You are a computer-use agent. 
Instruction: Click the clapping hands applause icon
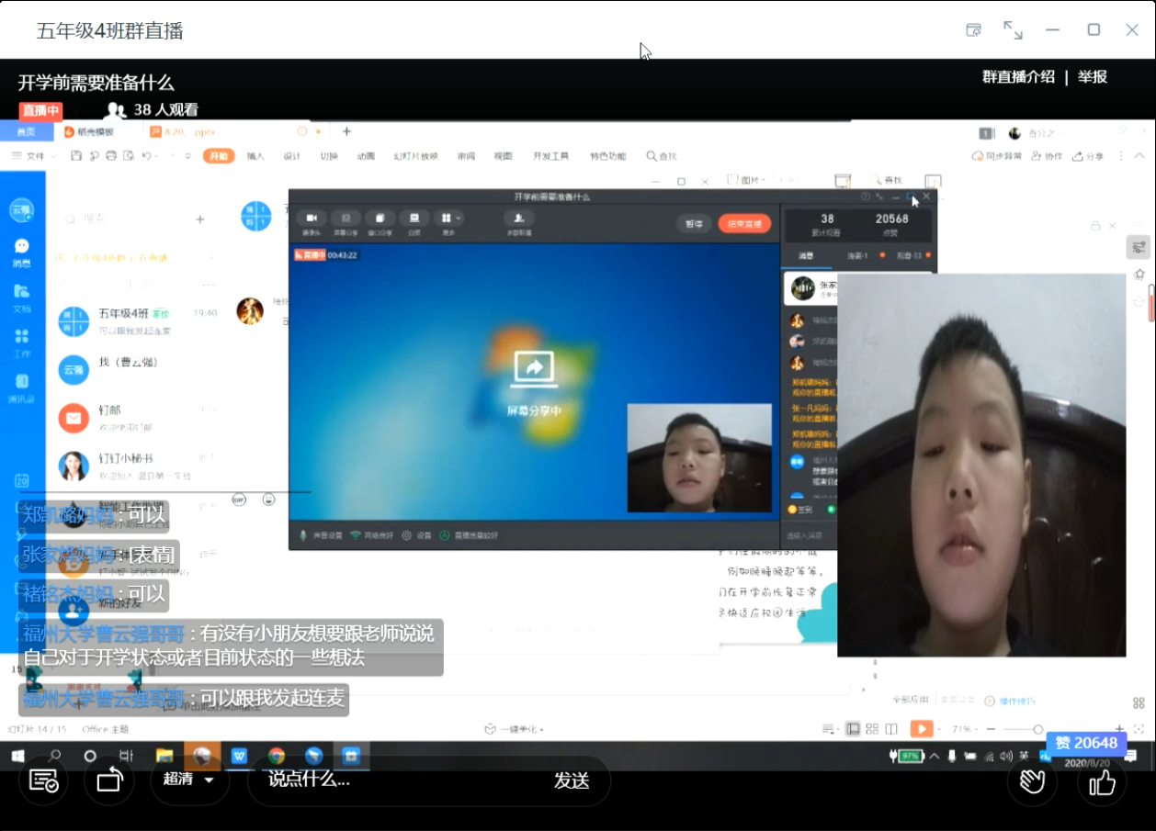(1033, 781)
